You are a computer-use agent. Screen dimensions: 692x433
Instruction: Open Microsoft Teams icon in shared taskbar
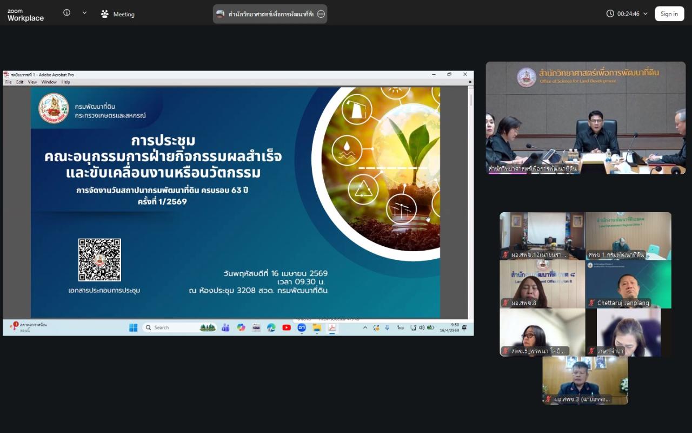click(226, 327)
